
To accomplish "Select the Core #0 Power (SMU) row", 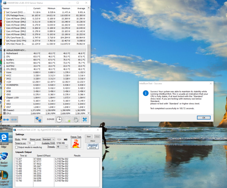I will pyautogui.click(x=45, y=19).
